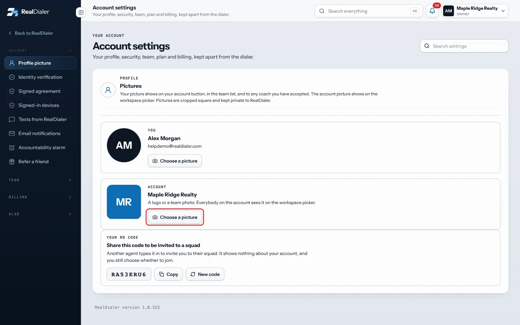Screen dimensions: 520x325
Task: Open the Maple Ridge Realty account dropdown
Action: (x=475, y=11)
